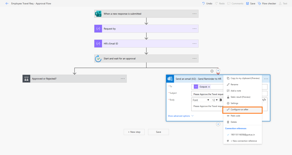Toggle code view in the Body editor

(264, 100)
